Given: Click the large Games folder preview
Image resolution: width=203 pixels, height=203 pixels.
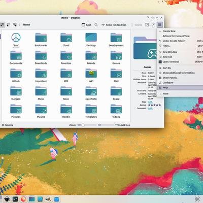Looking at the screenshot, I should (145, 48).
